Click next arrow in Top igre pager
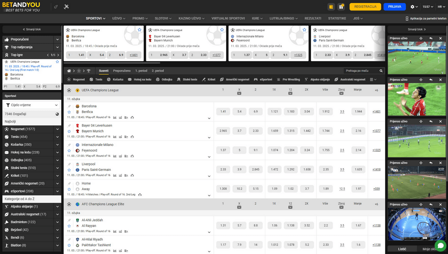448x254 pixels. (58, 55)
